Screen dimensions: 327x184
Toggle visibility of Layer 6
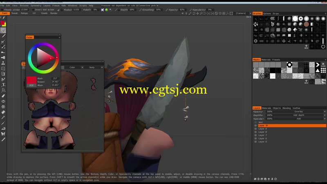point(256,139)
